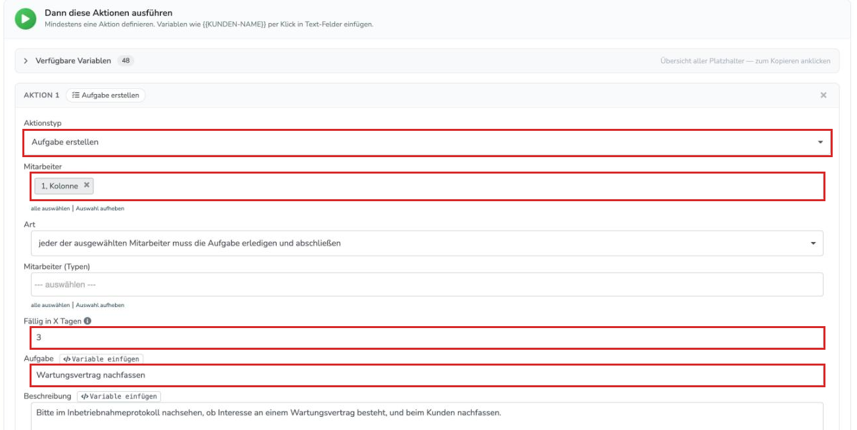Click the 48 variables count badge

[x=126, y=60]
